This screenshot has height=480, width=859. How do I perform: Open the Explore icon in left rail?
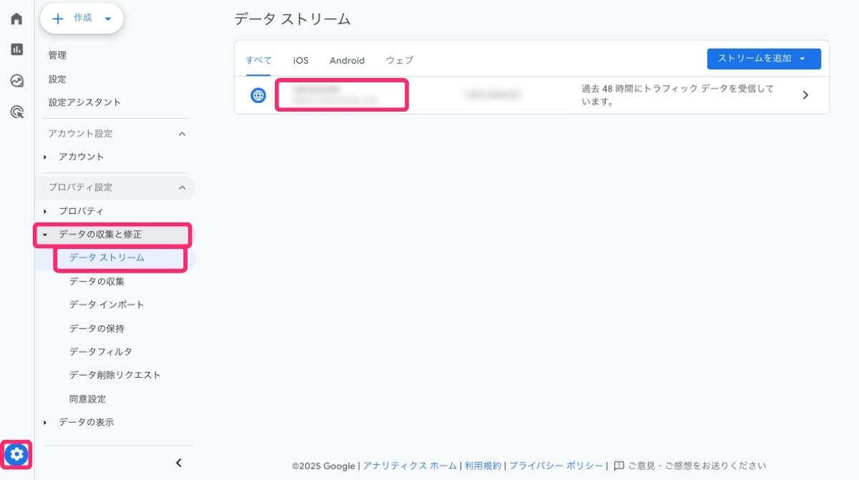click(x=16, y=81)
